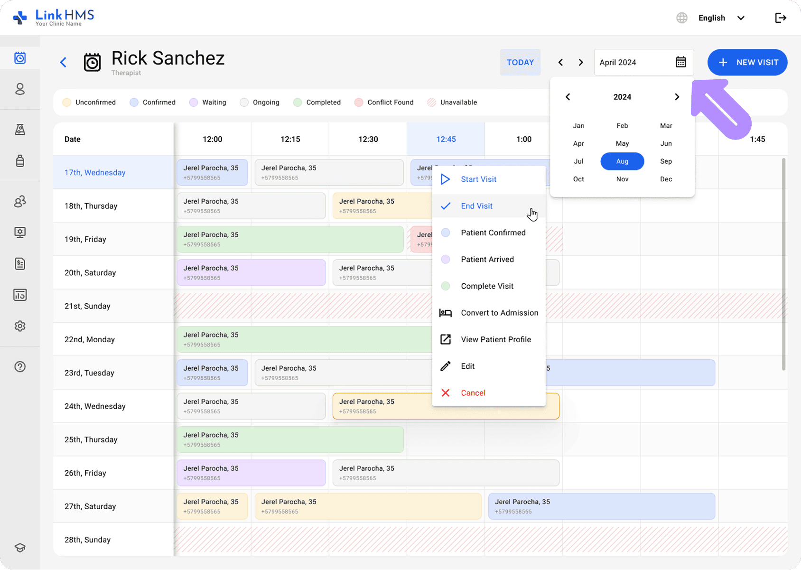This screenshot has height=570, width=801.
Task: Select End Visit from the context menu
Action: click(x=476, y=206)
